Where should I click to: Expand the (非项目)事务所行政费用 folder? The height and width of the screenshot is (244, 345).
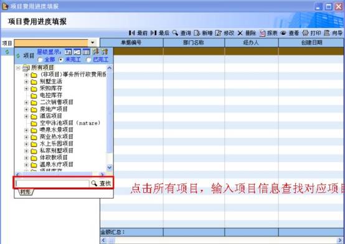[26, 75]
